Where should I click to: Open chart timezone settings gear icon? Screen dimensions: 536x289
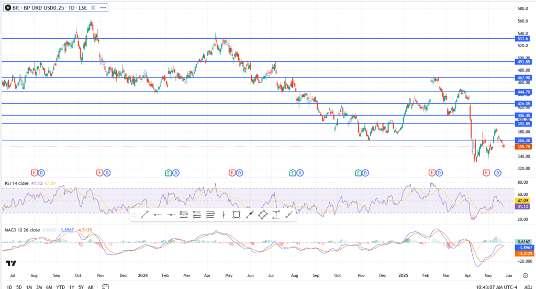525,274
